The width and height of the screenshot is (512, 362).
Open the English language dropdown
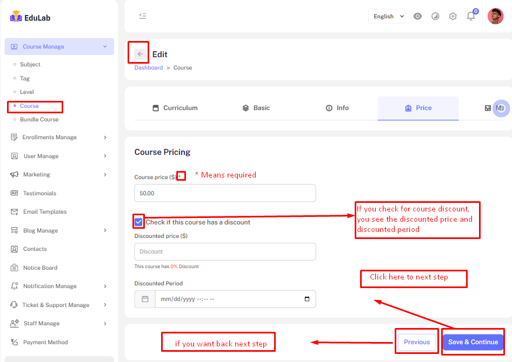(387, 16)
